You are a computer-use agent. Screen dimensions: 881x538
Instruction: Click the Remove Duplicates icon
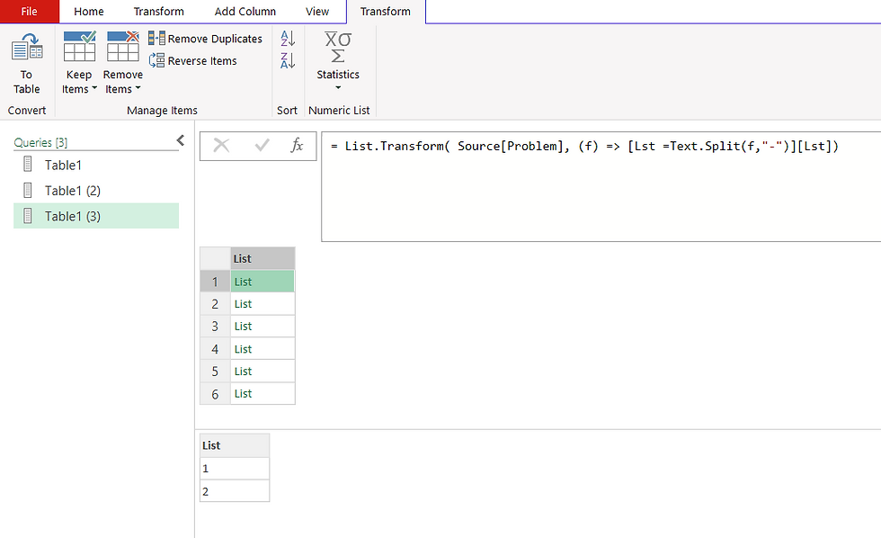click(156, 38)
